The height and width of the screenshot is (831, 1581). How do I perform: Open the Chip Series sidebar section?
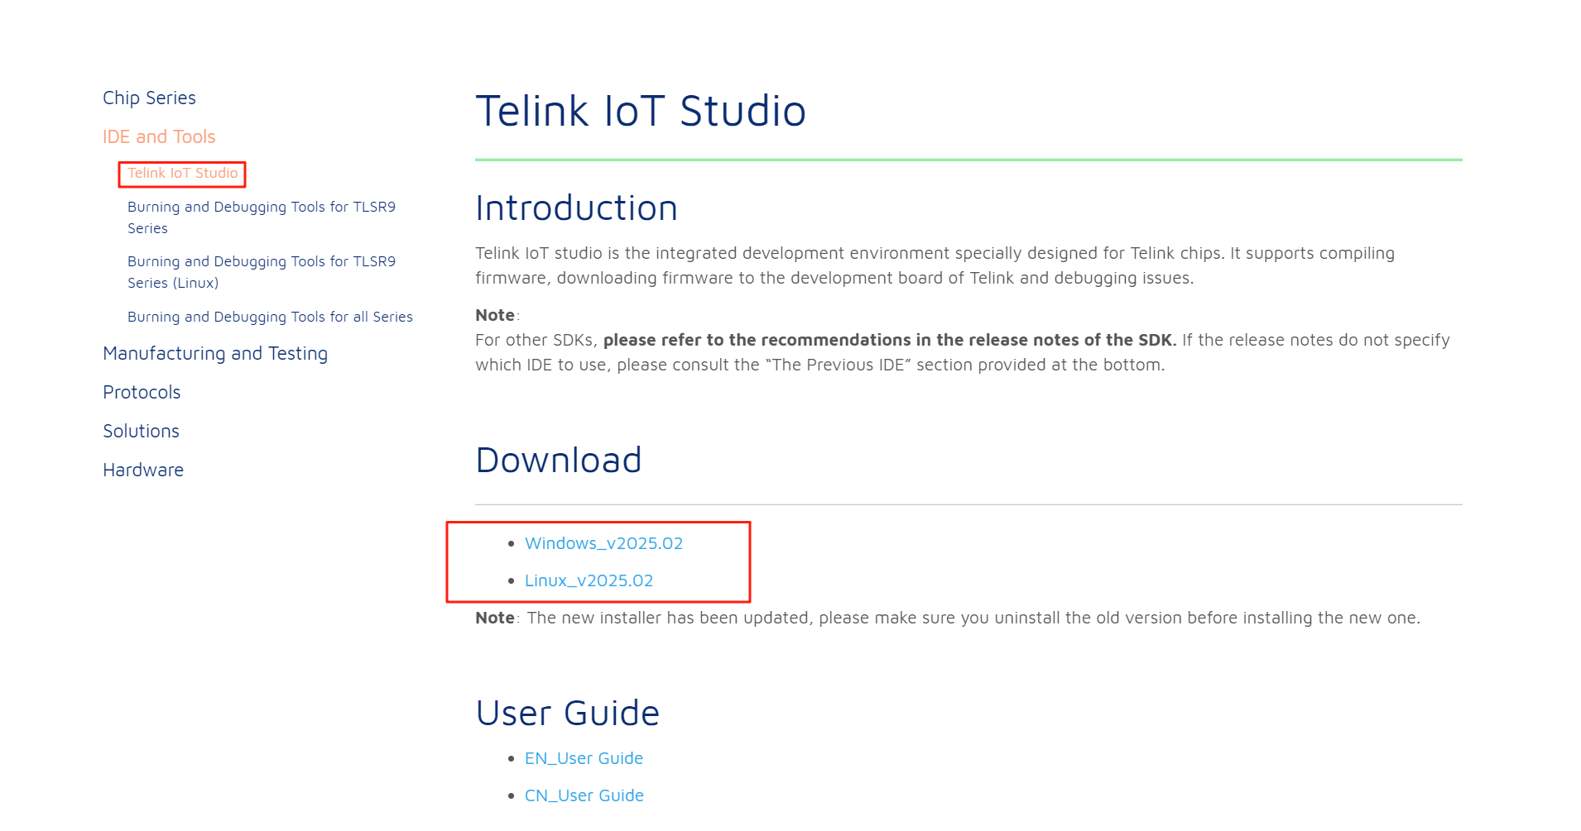coord(149,98)
